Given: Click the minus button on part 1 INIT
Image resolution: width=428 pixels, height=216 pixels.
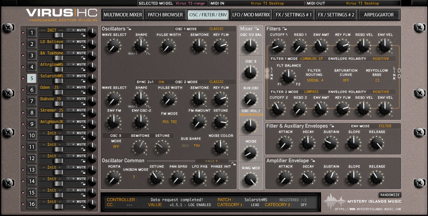Looking at the screenshot, I should pyautogui.click(x=68, y=30).
